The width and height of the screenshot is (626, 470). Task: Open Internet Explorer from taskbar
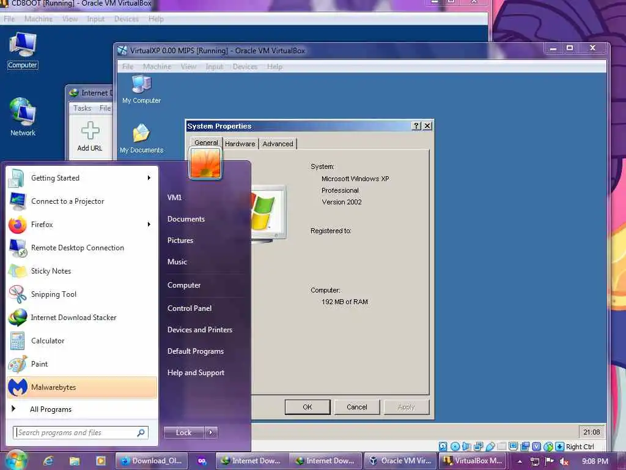48,461
